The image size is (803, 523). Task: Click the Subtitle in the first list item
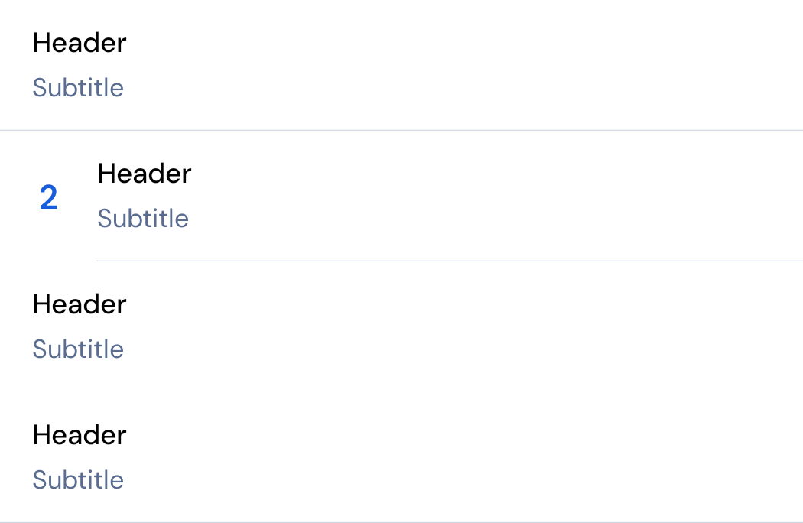pos(78,88)
